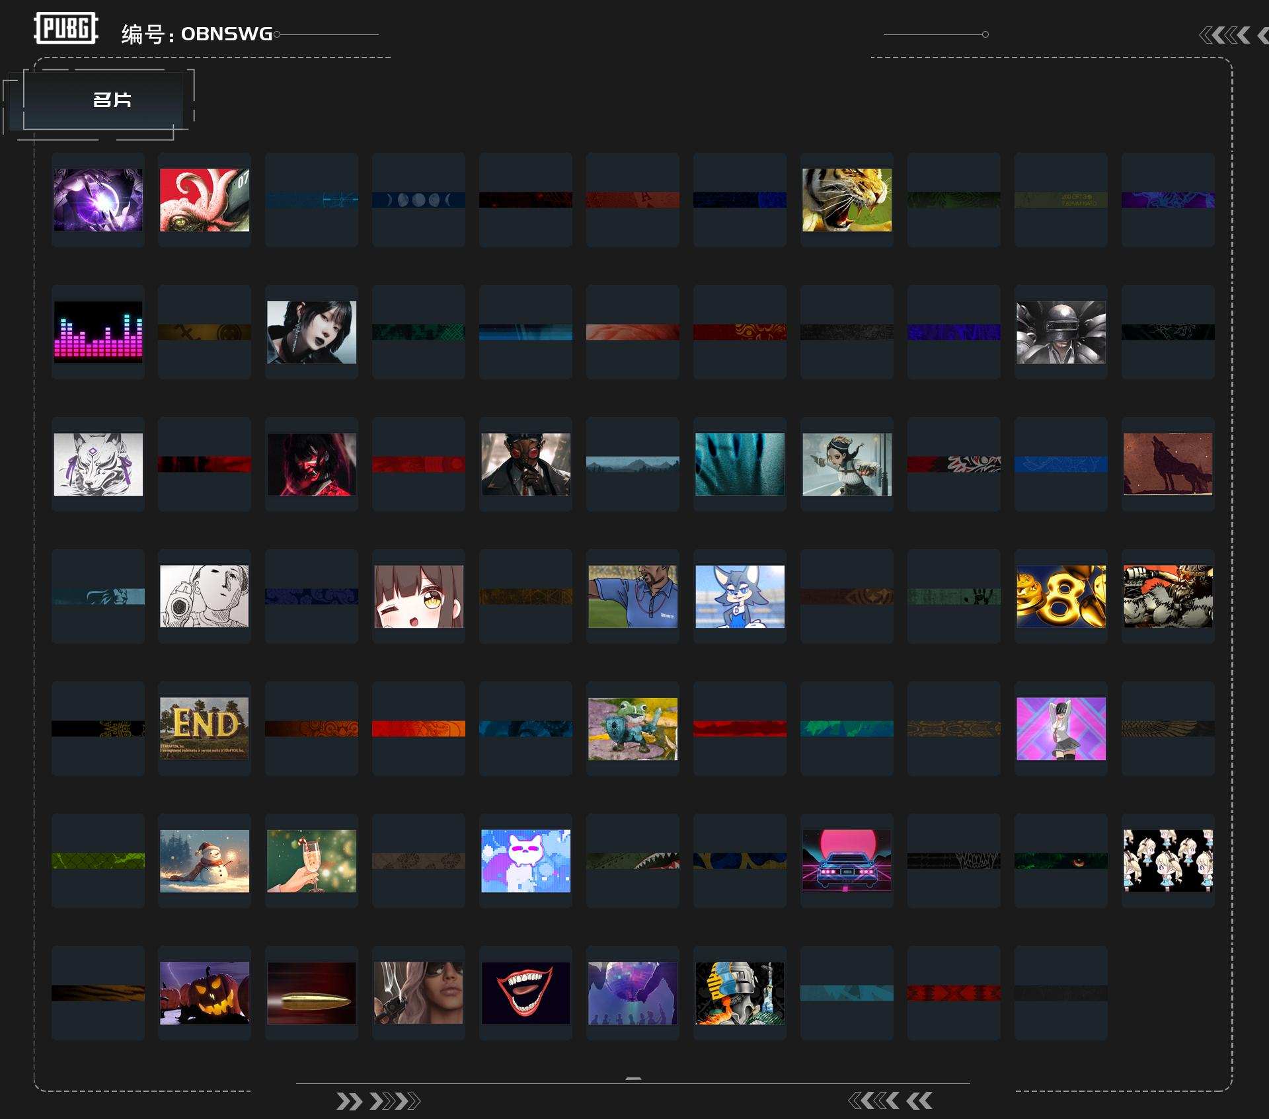Select the woman with black lipstick card

[312, 332]
